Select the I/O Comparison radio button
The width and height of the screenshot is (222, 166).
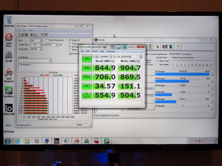[70, 44]
